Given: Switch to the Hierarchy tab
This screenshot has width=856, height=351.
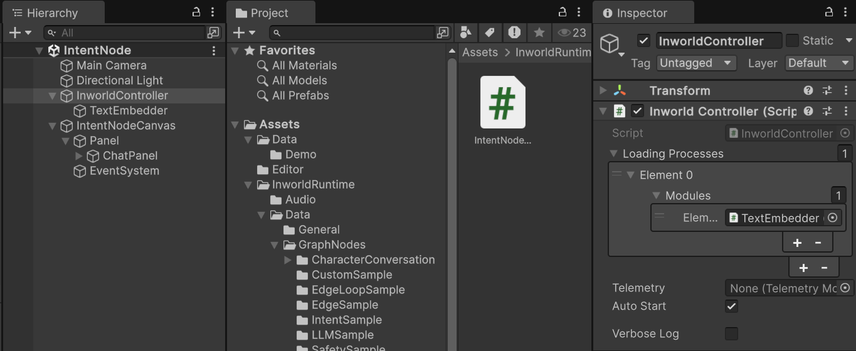Looking at the screenshot, I should [45, 13].
